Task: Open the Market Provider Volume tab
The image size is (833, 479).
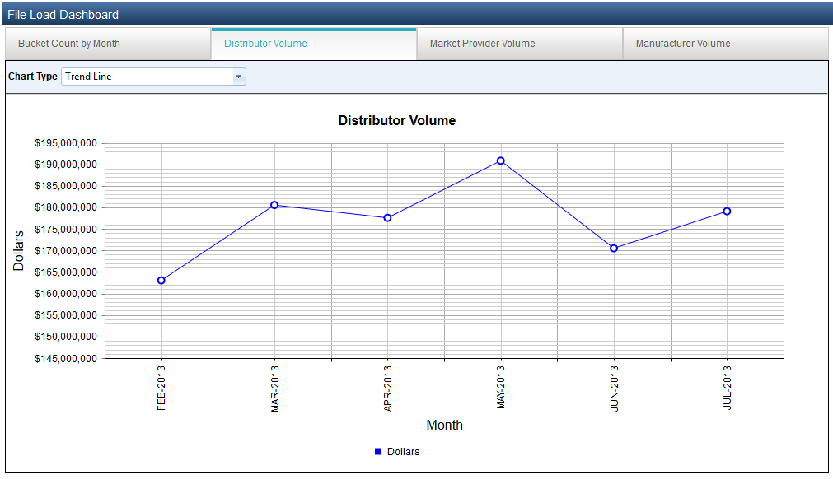Action: pyautogui.click(x=520, y=44)
